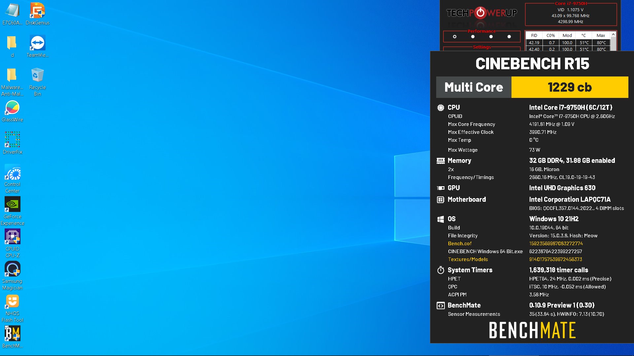634x356 pixels.
Task: Click the BENCHMATE logo at the bottom
Action: click(532, 330)
